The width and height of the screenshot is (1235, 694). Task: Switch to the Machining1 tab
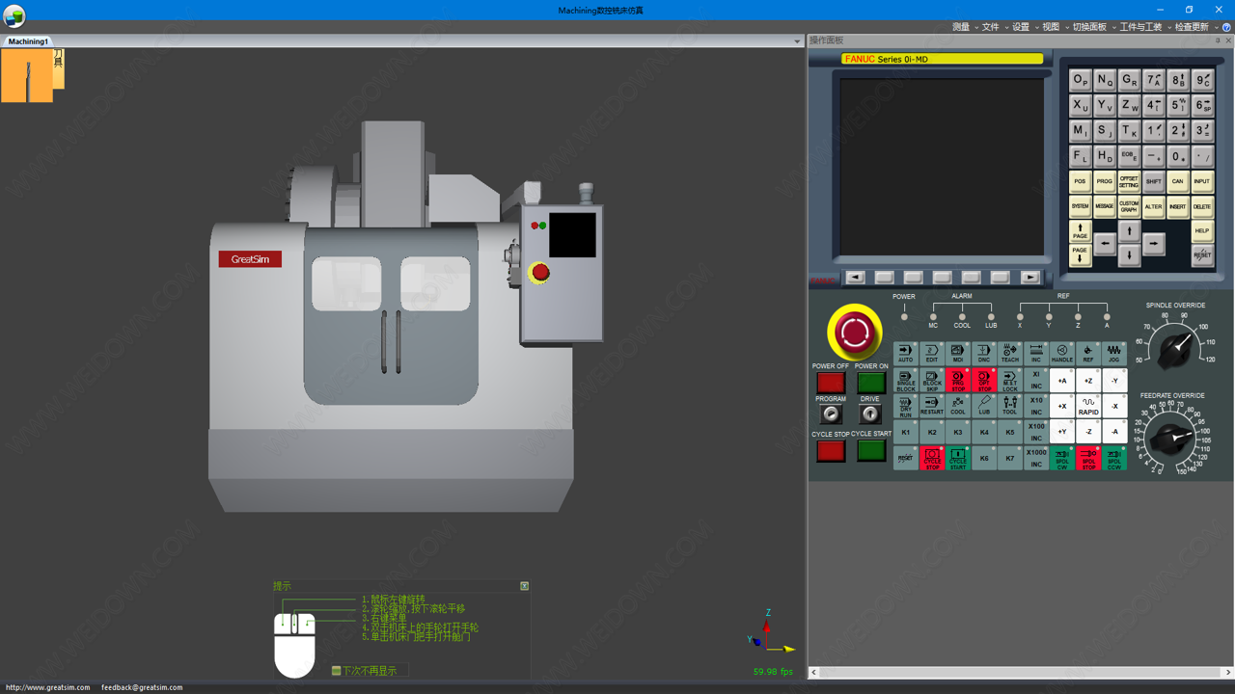pos(28,41)
